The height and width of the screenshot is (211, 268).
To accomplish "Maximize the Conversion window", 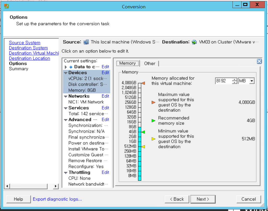I will point(246,5).
